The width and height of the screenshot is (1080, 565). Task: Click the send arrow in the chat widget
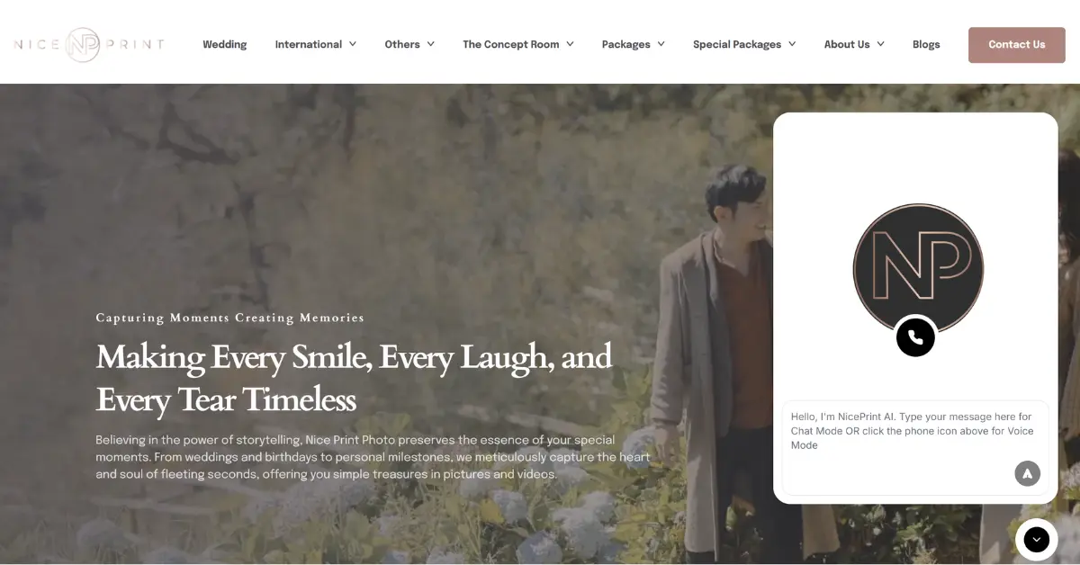pos(1027,472)
